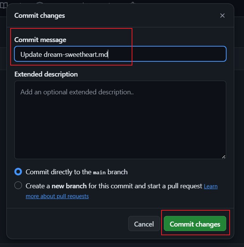Click the Extended description label

[x=46, y=74]
